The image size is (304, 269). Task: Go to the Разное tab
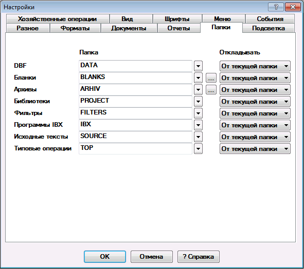(28, 28)
